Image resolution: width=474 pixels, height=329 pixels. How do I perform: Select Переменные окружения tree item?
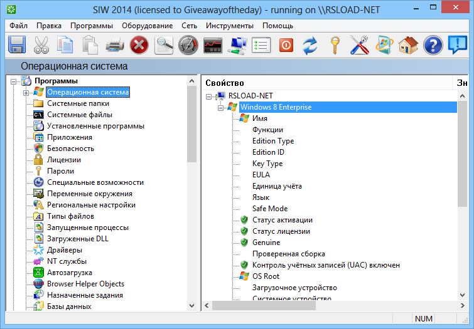90,194
